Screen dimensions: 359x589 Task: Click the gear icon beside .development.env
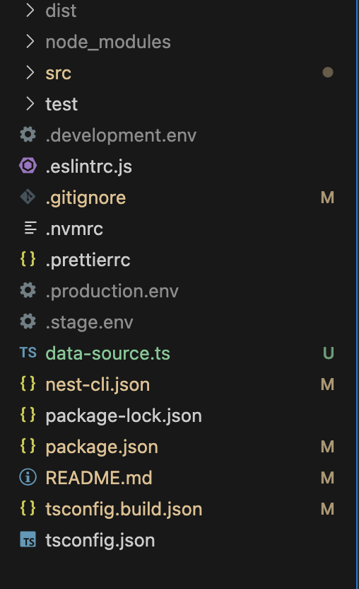click(28, 135)
